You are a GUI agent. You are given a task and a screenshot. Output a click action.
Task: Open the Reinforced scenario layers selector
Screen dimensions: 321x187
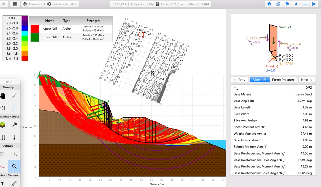(x=32, y=4)
